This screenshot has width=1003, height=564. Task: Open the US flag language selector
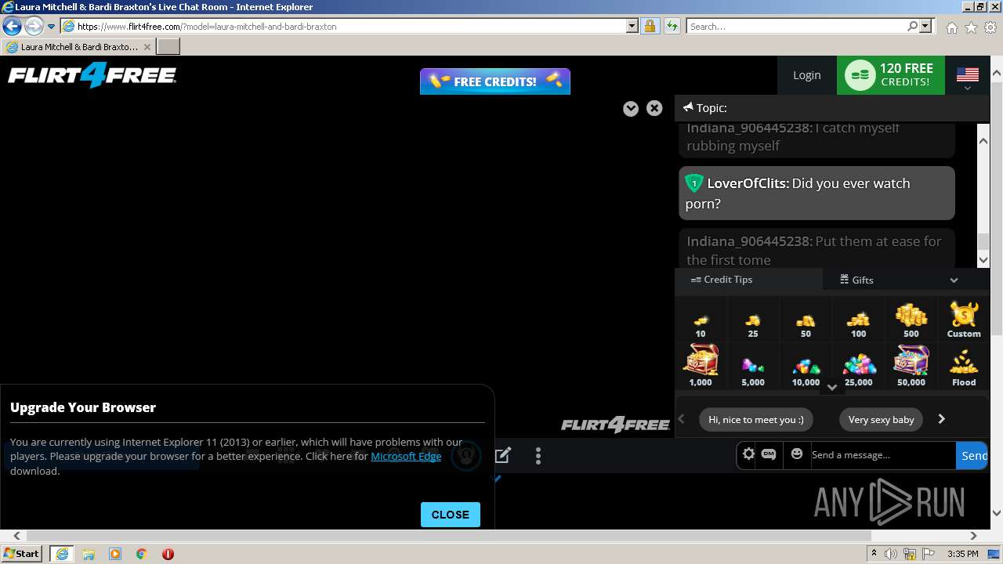pos(968,75)
